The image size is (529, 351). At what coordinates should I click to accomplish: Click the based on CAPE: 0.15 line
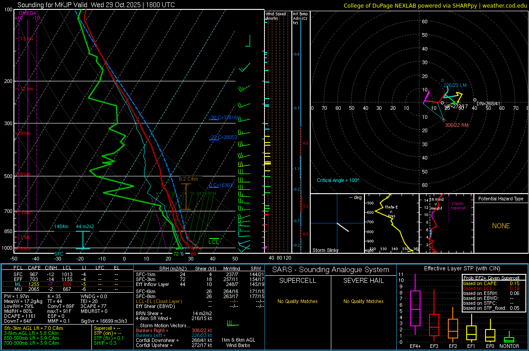pos(491,283)
